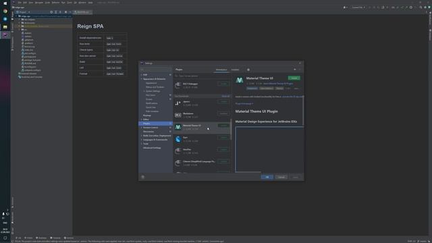
Task: Select Scratches and Consoles in Project tree
Action: point(32,77)
